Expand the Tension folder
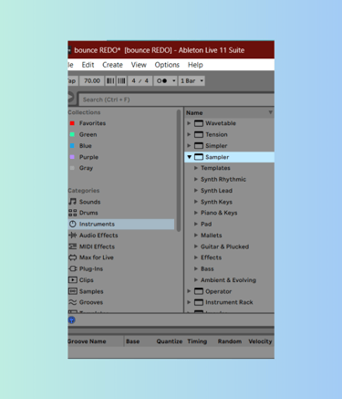Screen dimensions: 342x399 click(189, 134)
